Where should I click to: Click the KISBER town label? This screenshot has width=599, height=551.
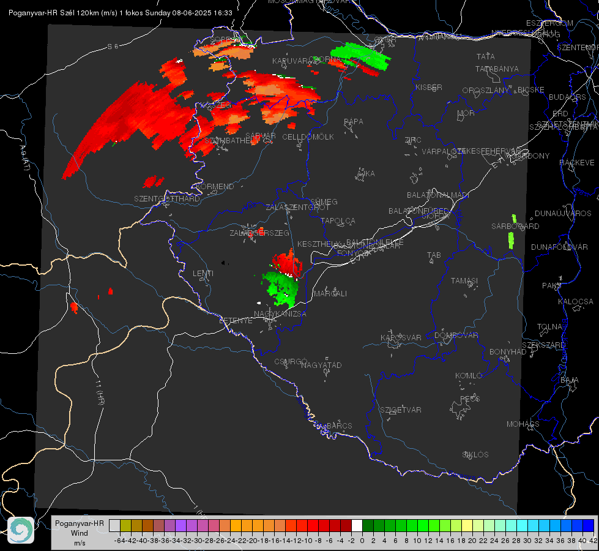pos(429,87)
